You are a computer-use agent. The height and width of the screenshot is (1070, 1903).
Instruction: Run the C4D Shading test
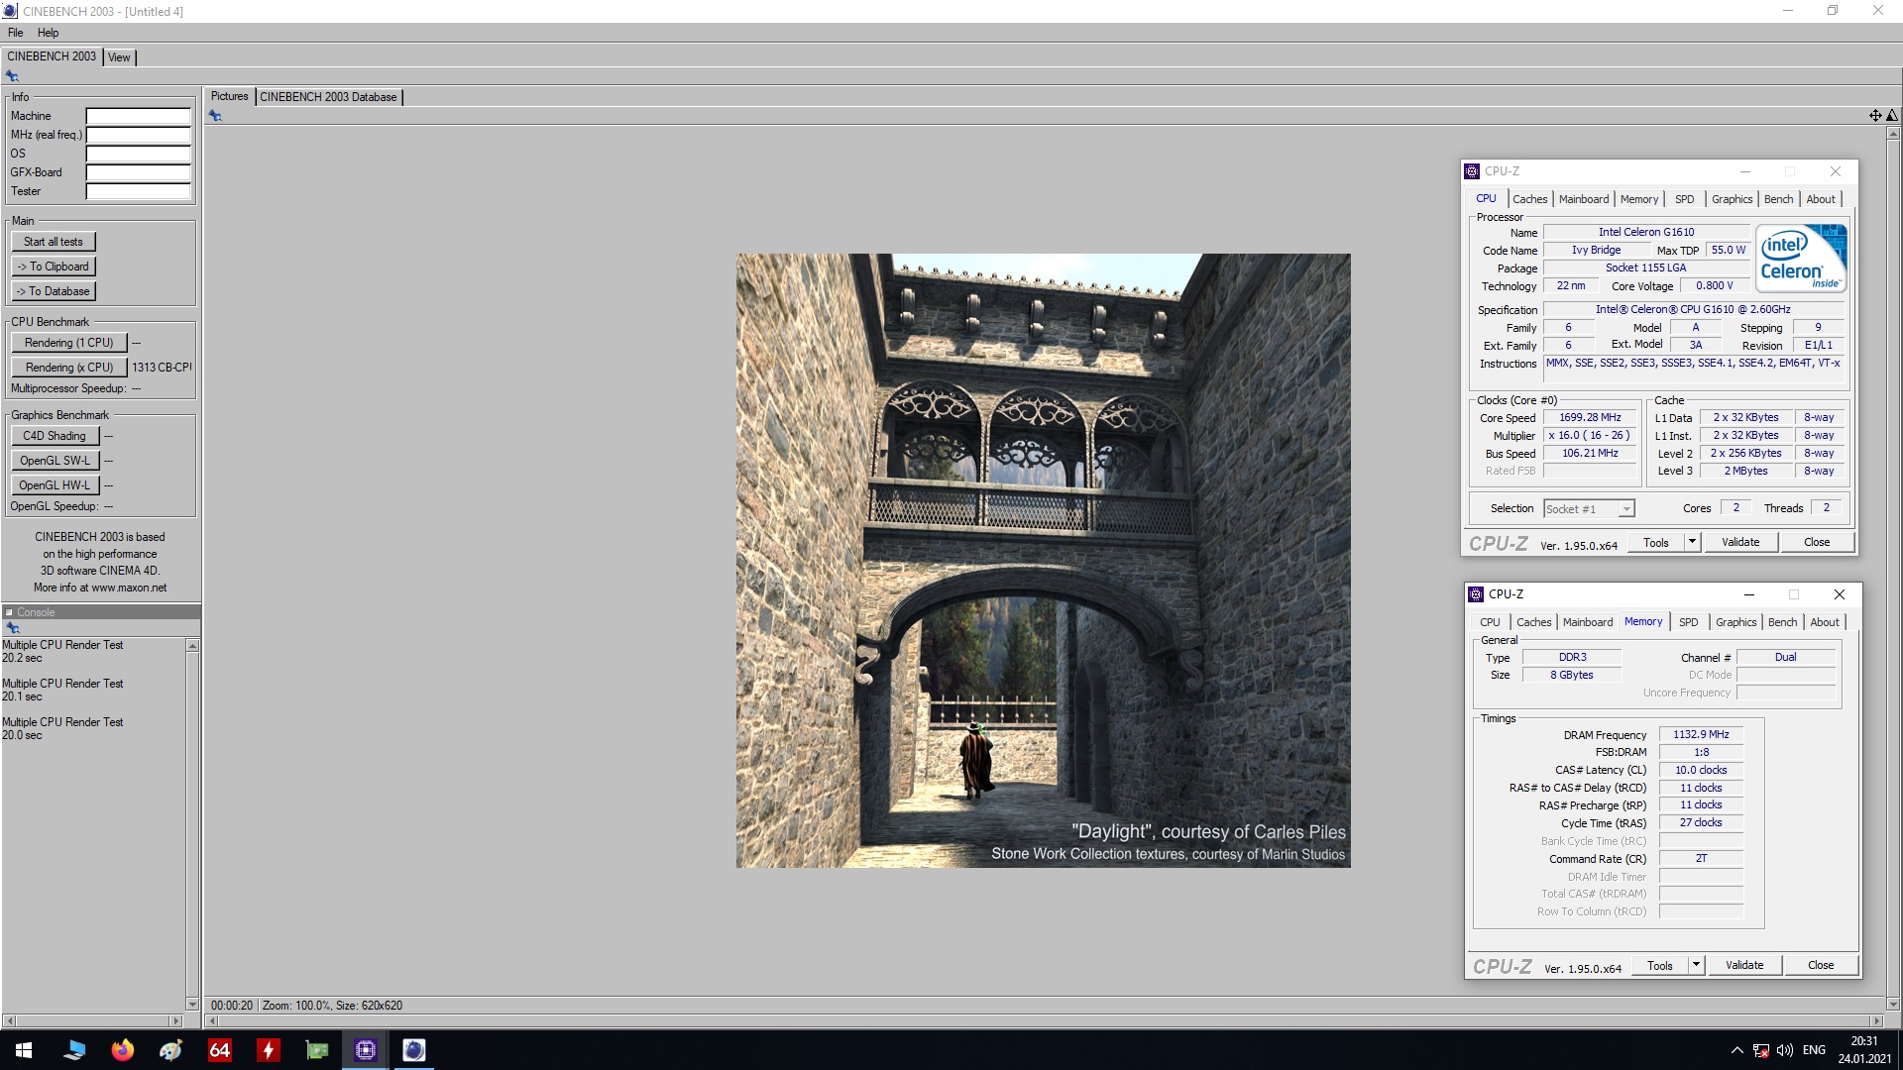coord(55,436)
